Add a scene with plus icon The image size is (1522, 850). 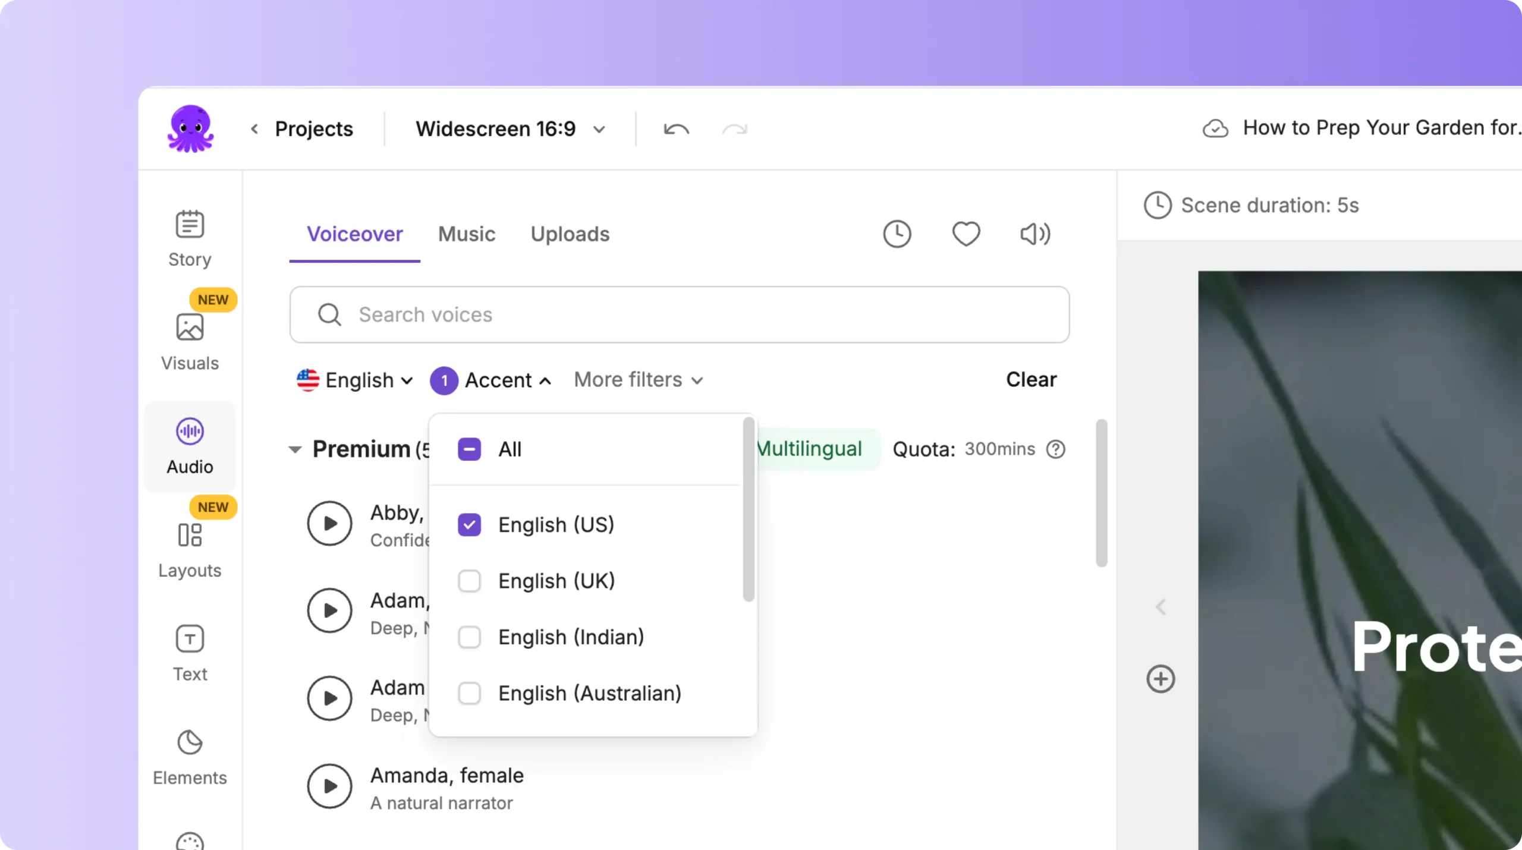(1161, 679)
